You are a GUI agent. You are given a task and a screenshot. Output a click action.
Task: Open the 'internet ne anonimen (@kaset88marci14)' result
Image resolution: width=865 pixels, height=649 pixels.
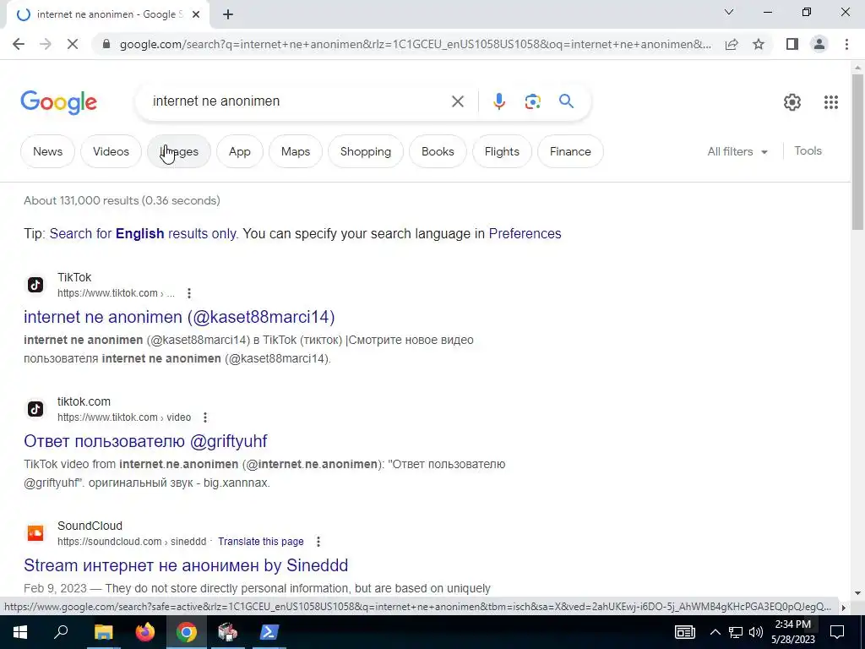pos(179,317)
